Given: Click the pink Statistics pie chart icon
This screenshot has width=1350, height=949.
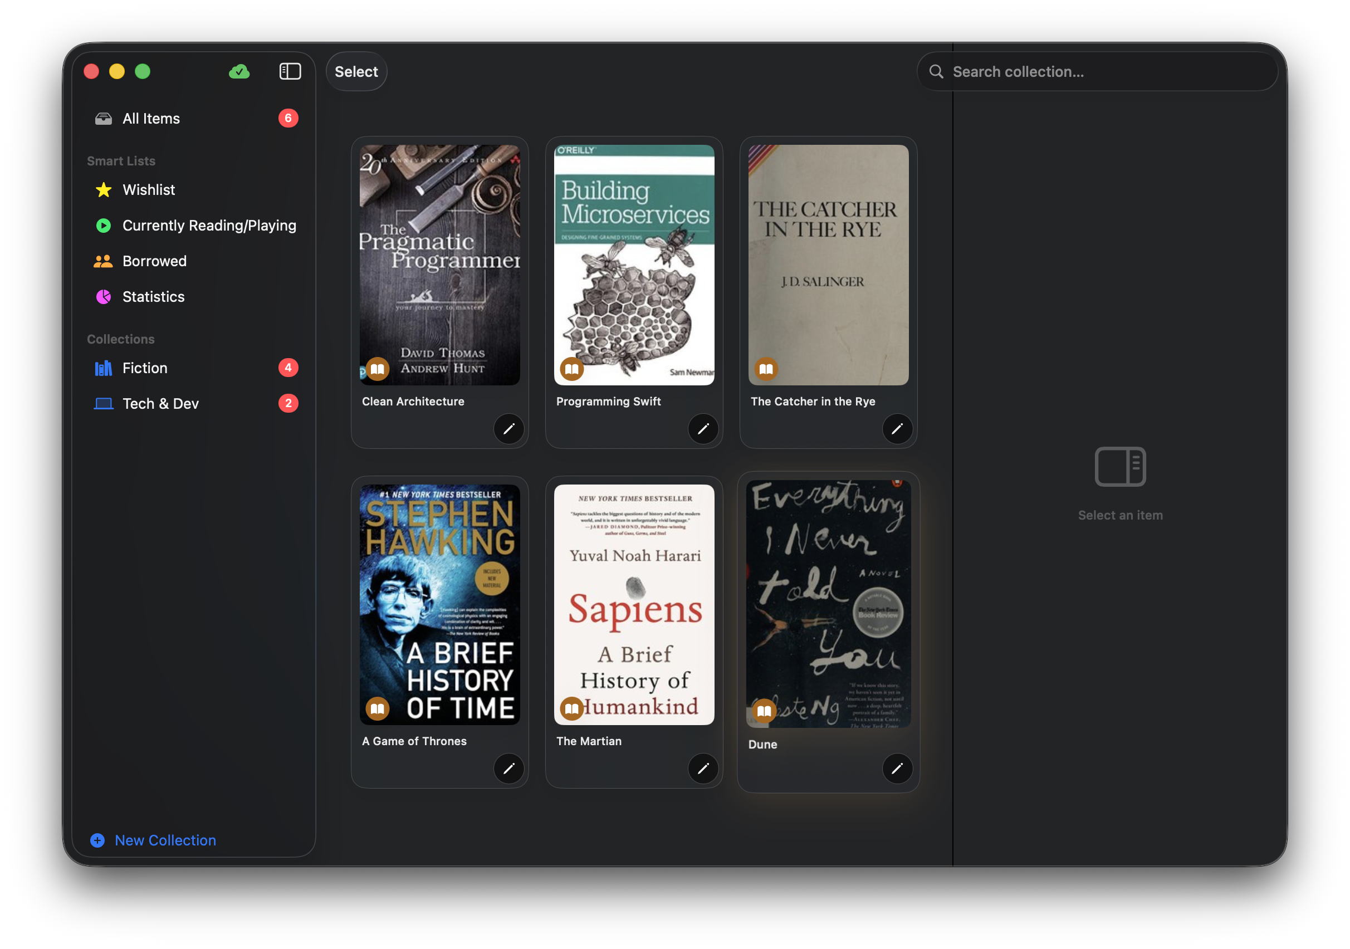Looking at the screenshot, I should tap(104, 297).
